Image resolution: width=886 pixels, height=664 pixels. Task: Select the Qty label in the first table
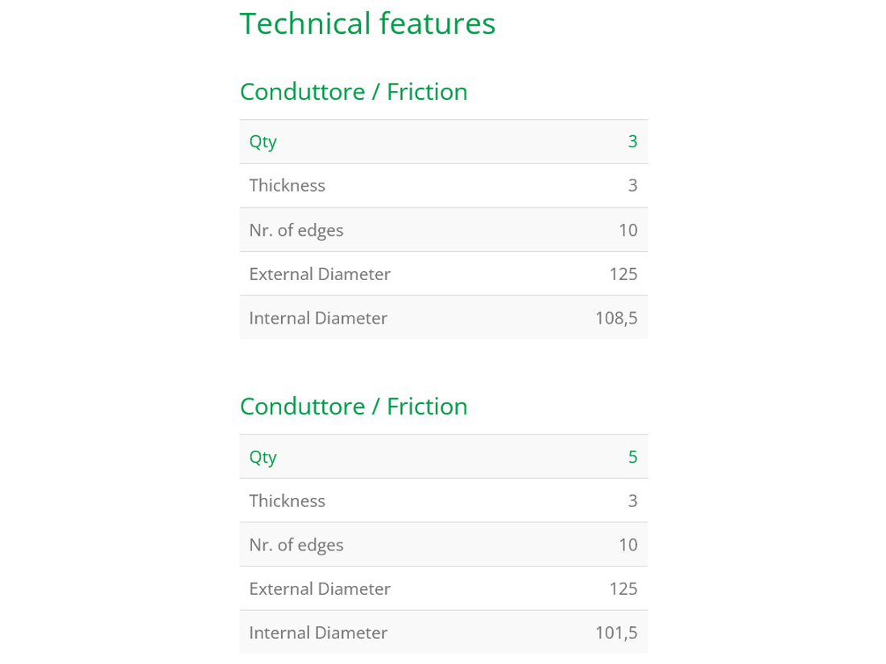263,142
